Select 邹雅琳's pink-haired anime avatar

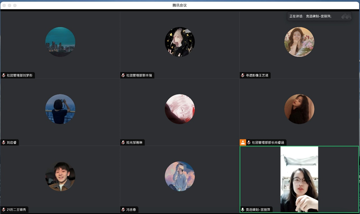pyautogui.click(x=180, y=109)
